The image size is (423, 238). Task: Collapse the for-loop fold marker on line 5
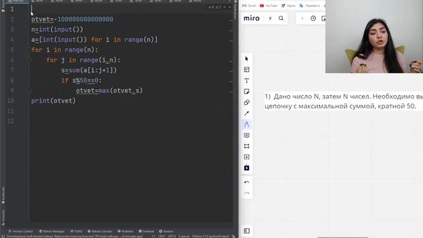pyautogui.click(x=28, y=50)
